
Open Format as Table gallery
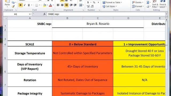click(112, 2)
